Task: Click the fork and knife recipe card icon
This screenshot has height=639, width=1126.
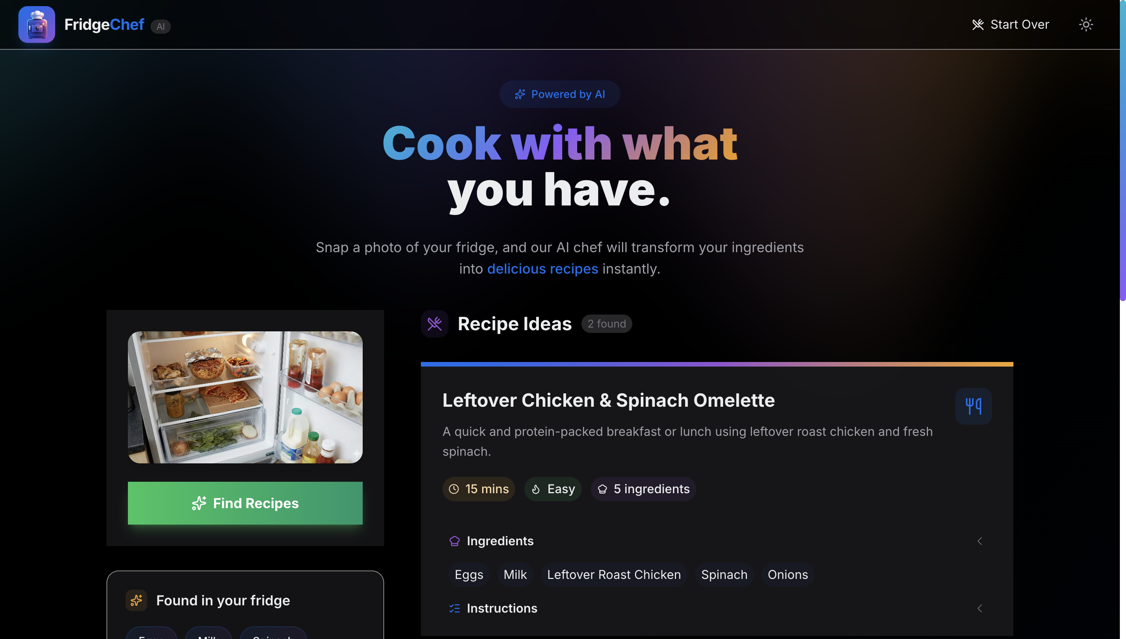Action: click(973, 406)
